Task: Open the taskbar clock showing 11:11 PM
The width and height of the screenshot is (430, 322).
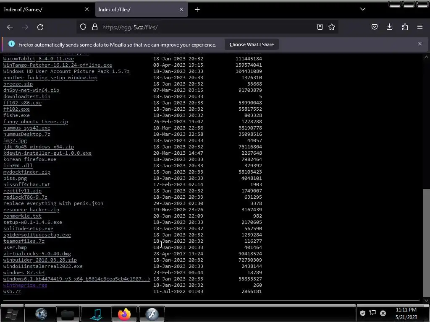Action: click(x=406, y=314)
